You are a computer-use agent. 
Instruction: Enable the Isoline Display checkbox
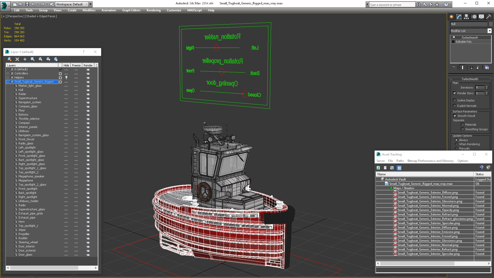coord(455,100)
